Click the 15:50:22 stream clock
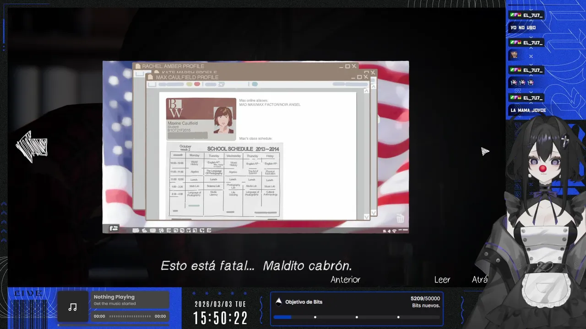 pyautogui.click(x=220, y=318)
